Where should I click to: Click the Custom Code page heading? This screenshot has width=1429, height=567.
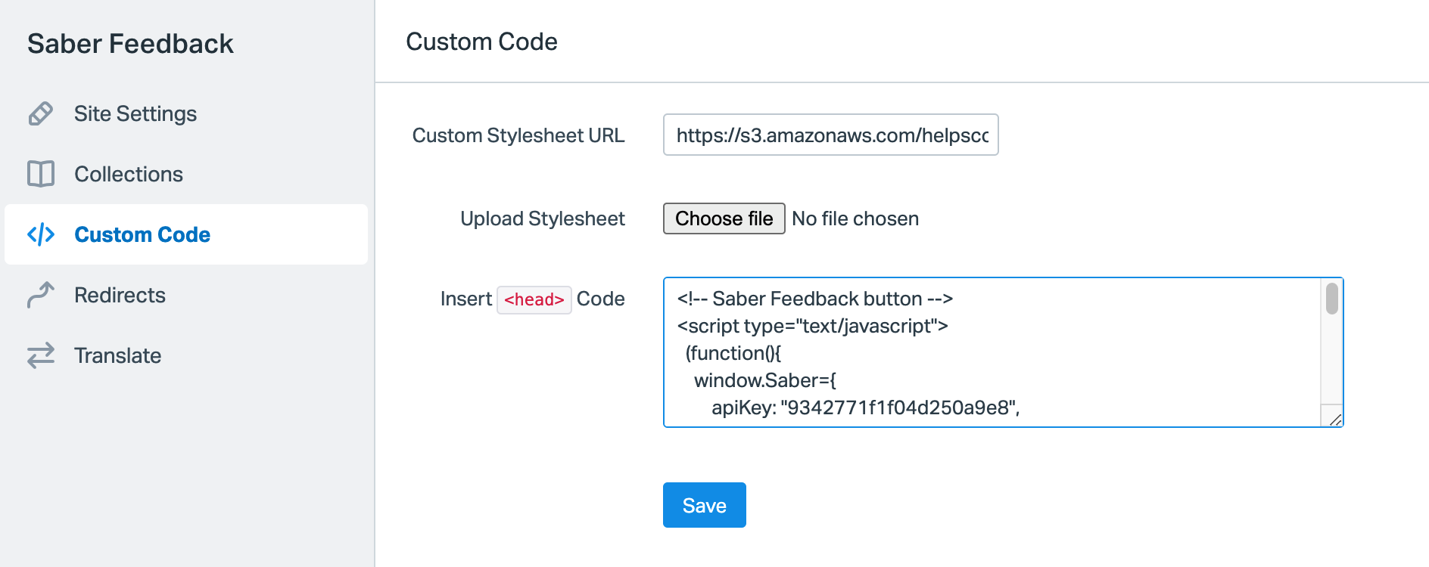481,42
